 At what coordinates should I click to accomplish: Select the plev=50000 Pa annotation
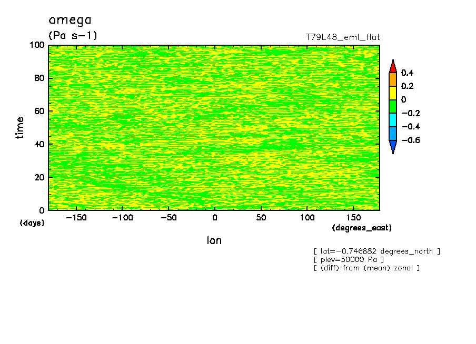[x=349, y=260]
